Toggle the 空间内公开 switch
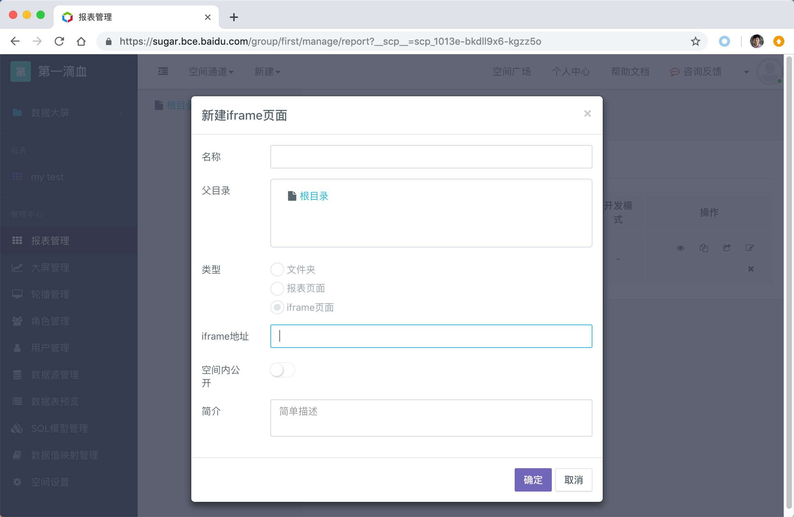This screenshot has width=794, height=517. 282,370
